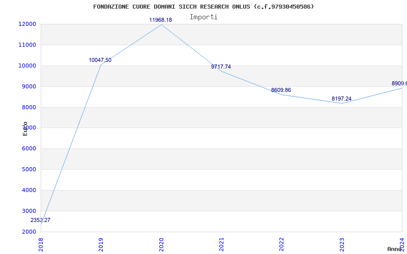This screenshot has height=254, width=407.
Task: Click y-axis tick label 12000
Action: pyautogui.click(x=27, y=24)
